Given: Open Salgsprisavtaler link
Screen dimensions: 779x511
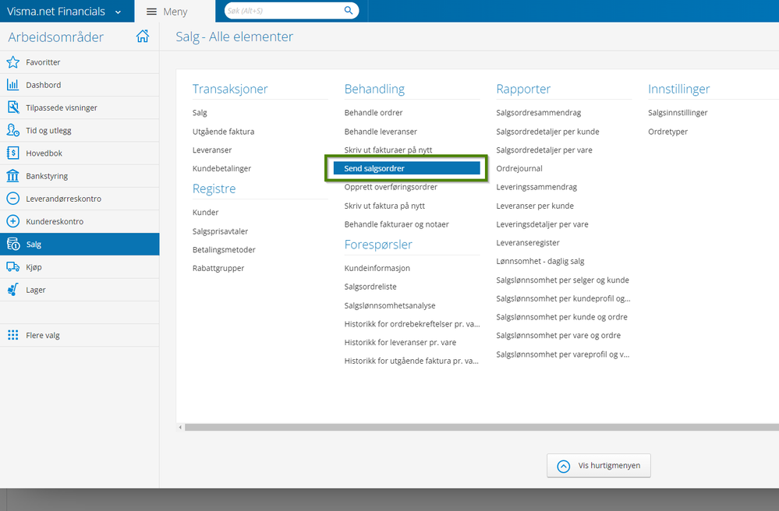Looking at the screenshot, I should pyautogui.click(x=220, y=231).
